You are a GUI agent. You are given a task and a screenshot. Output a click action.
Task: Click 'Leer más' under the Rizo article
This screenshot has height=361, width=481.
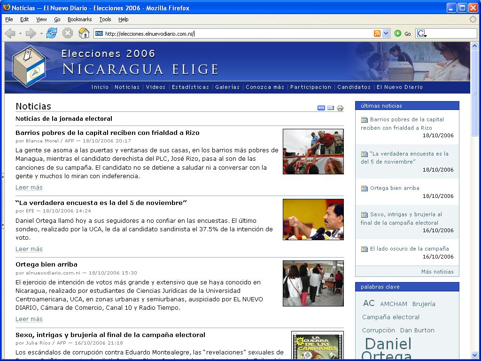click(29, 188)
